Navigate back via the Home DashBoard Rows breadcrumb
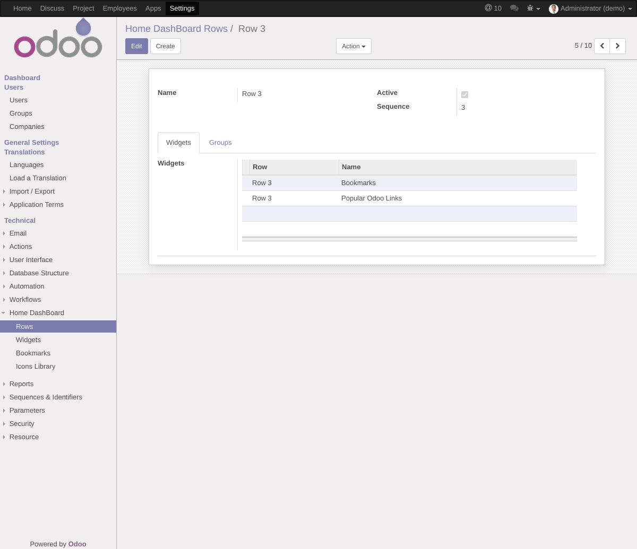This screenshot has width=637, height=549. [176, 29]
